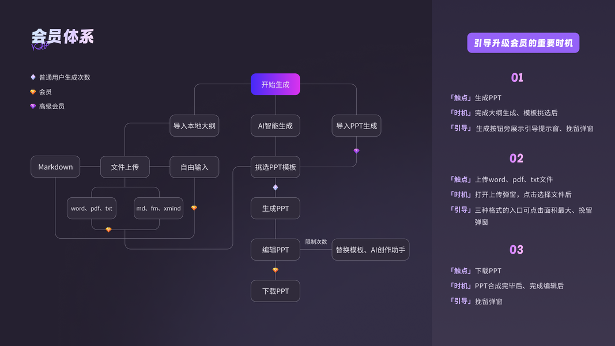This screenshot has height=346, width=615.
Task: Click blue diamond icon next to 普通用户生成次数
Action: click(x=33, y=77)
